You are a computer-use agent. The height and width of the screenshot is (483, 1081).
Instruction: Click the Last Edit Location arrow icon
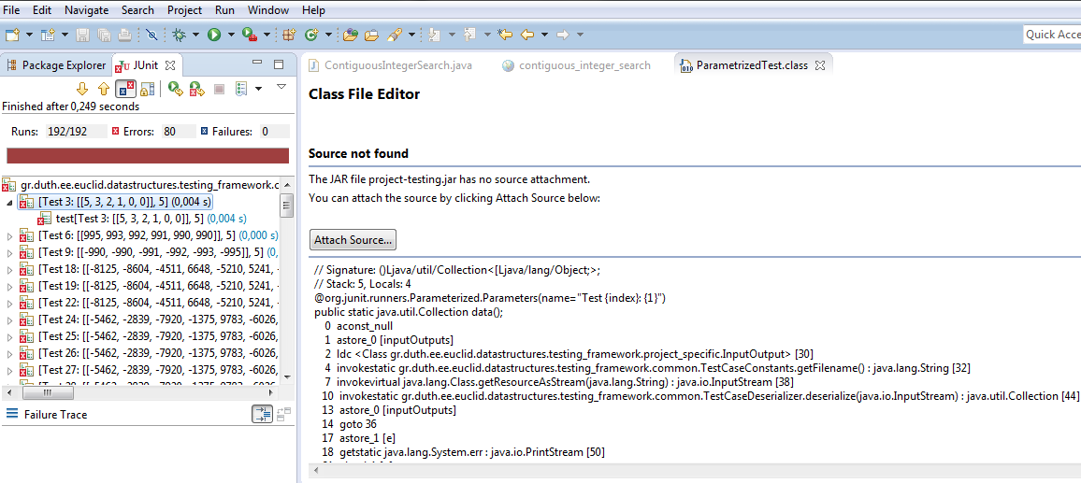tap(505, 35)
